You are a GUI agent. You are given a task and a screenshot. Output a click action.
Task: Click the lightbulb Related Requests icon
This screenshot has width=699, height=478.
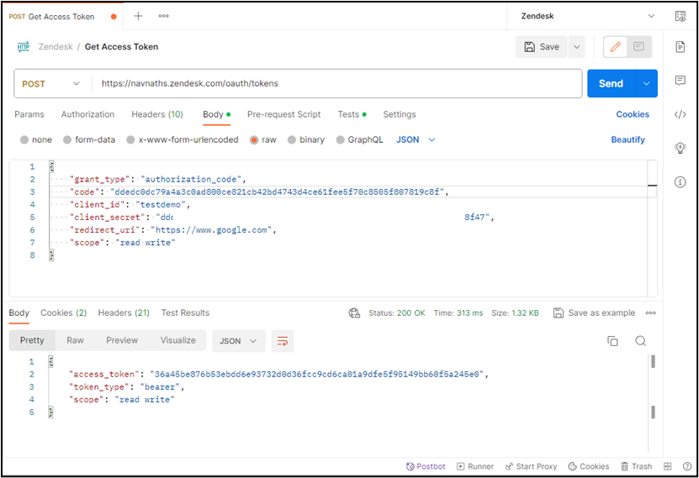click(680, 148)
